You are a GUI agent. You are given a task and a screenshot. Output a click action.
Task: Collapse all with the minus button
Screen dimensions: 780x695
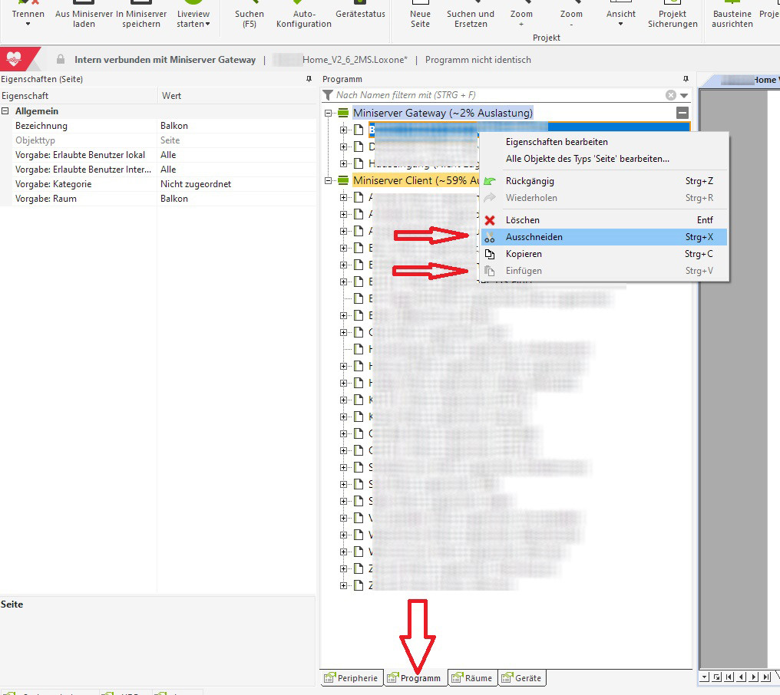682,113
